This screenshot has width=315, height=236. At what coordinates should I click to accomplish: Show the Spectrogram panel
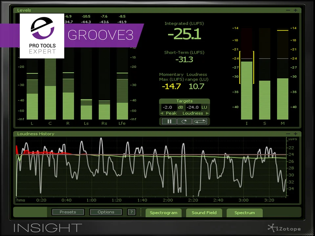point(163,213)
